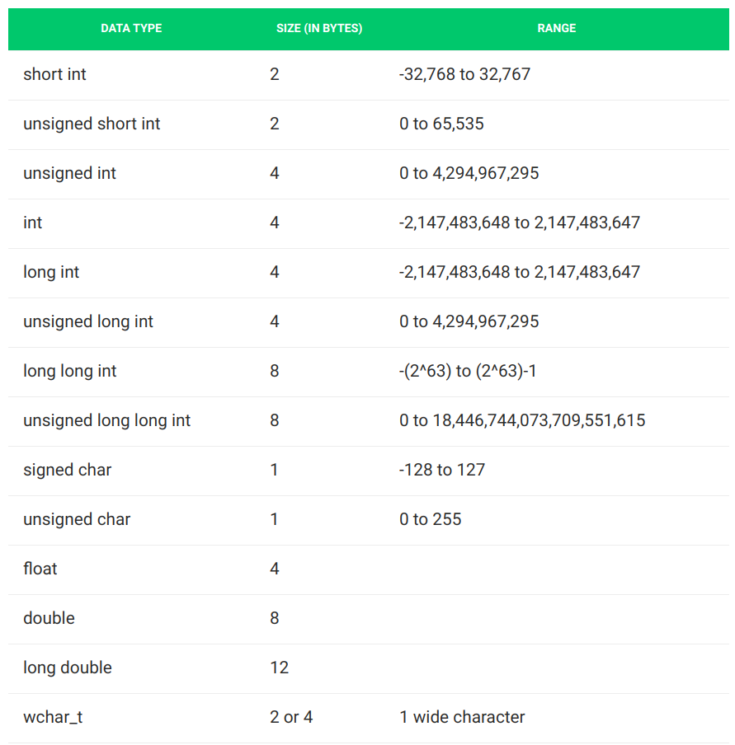This screenshot has width=735, height=745.
Task: Click the range 0 to 65,535
Action: point(441,124)
